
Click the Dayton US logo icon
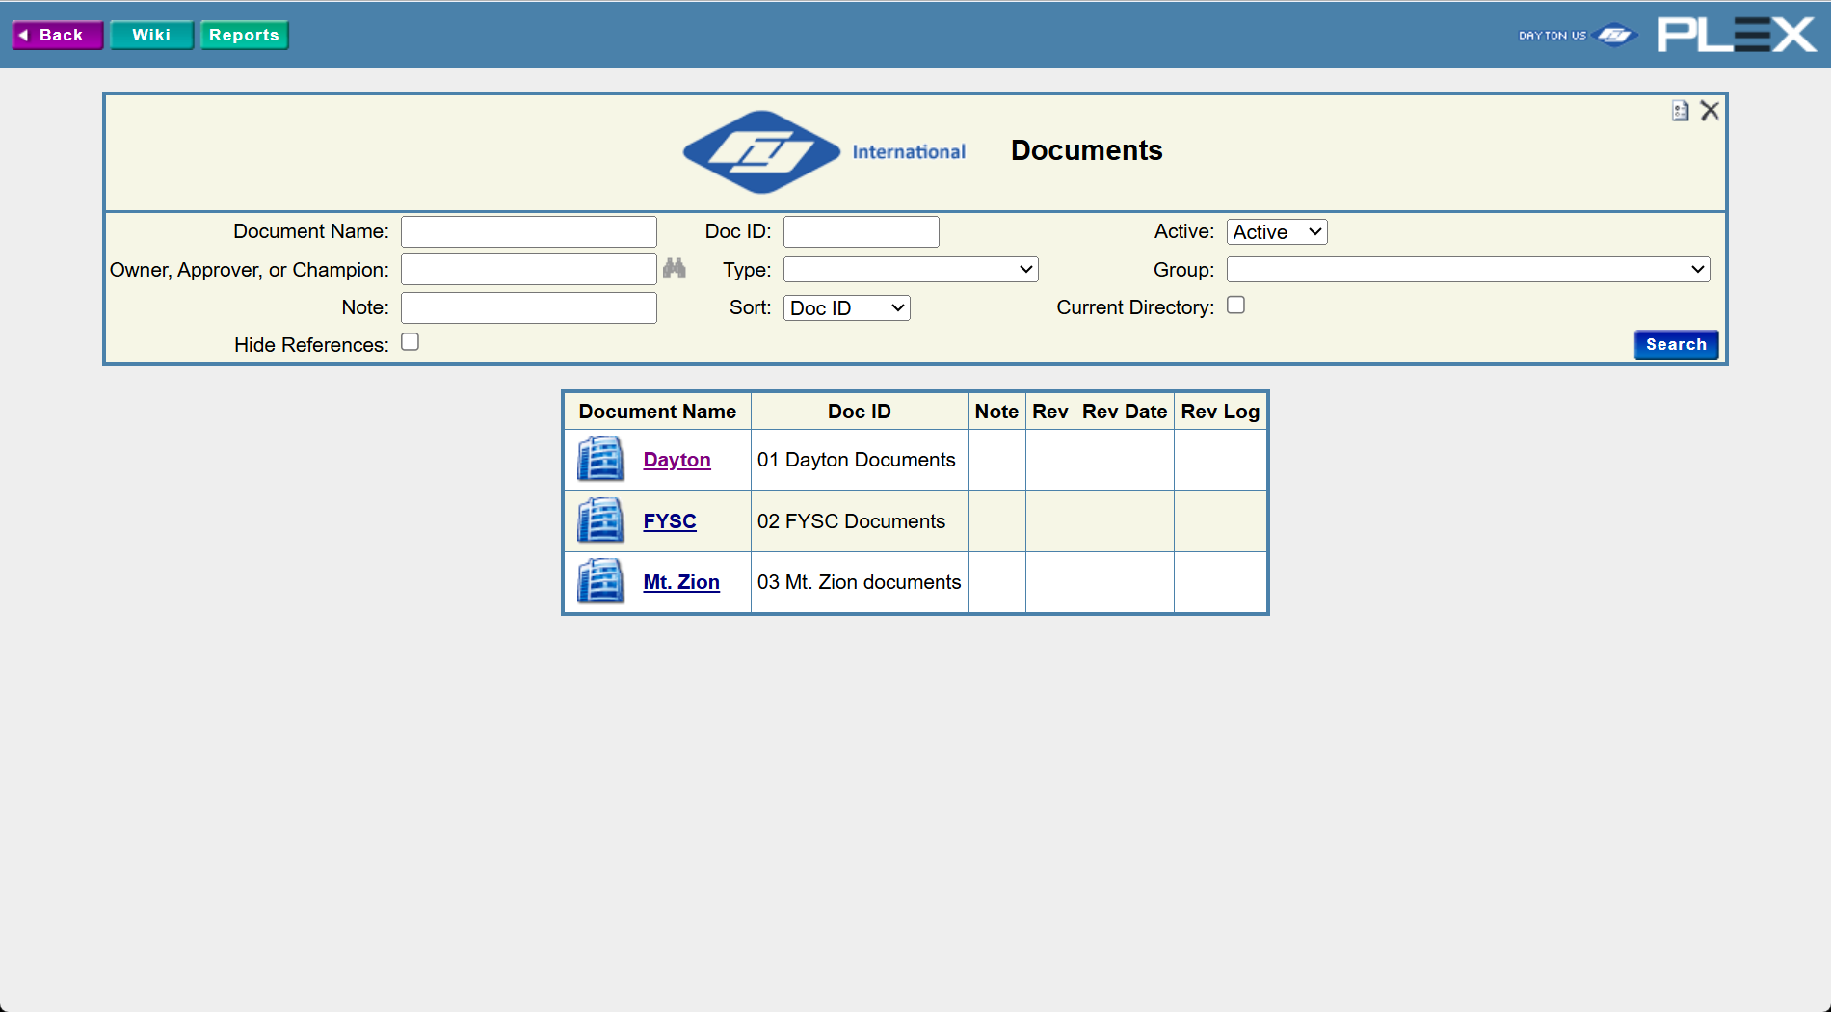point(1577,34)
